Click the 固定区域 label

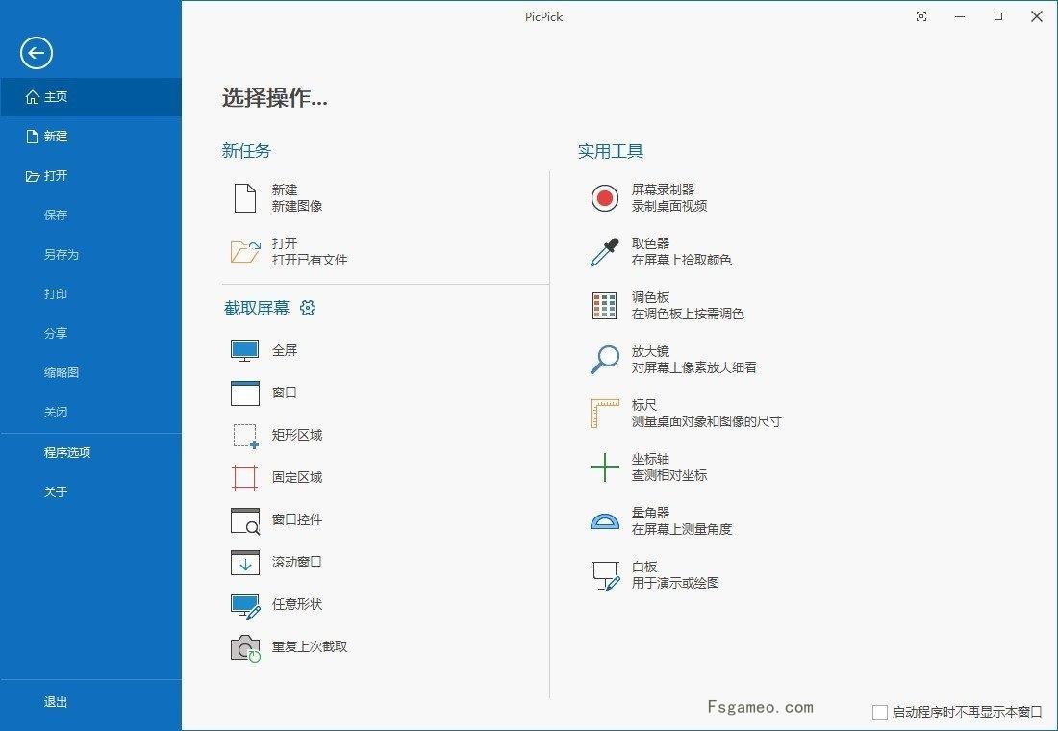tap(297, 478)
